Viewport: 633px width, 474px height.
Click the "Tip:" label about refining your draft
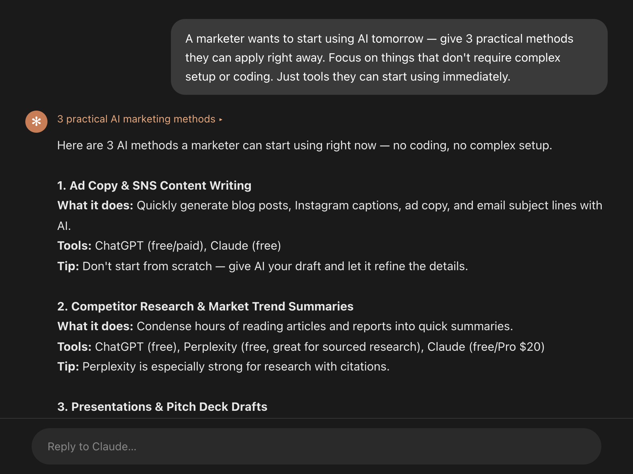(x=68, y=266)
